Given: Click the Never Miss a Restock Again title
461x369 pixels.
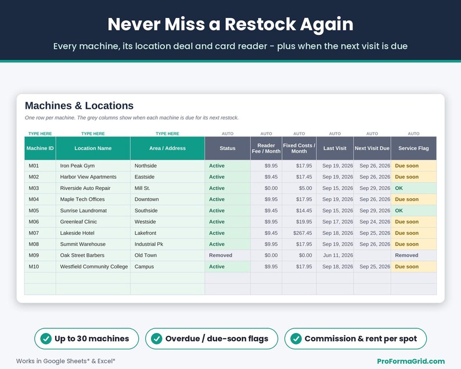Looking at the screenshot, I should [x=230, y=24].
